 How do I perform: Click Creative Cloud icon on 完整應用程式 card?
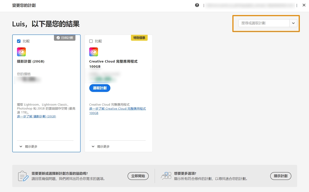94,52
